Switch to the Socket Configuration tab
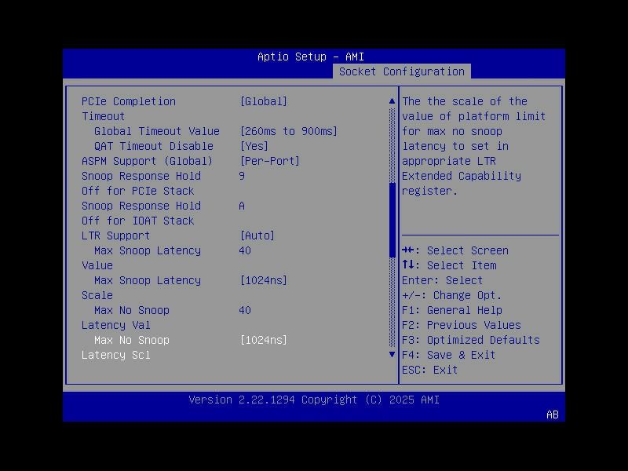Screen dimensions: 628x471 [x=401, y=71]
